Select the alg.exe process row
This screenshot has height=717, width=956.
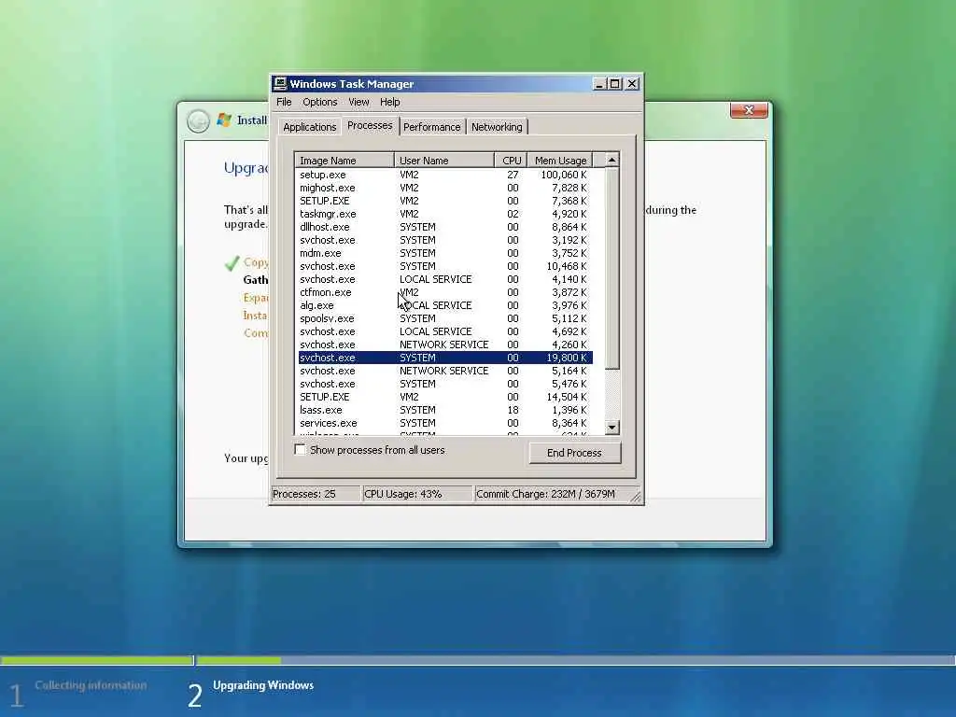coord(445,305)
